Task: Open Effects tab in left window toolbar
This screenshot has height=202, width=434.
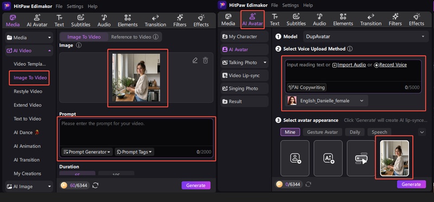Action: [x=201, y=21]
